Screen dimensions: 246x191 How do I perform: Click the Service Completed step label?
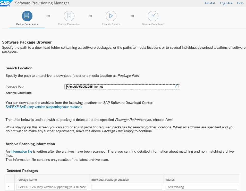(x=153, y=24)
